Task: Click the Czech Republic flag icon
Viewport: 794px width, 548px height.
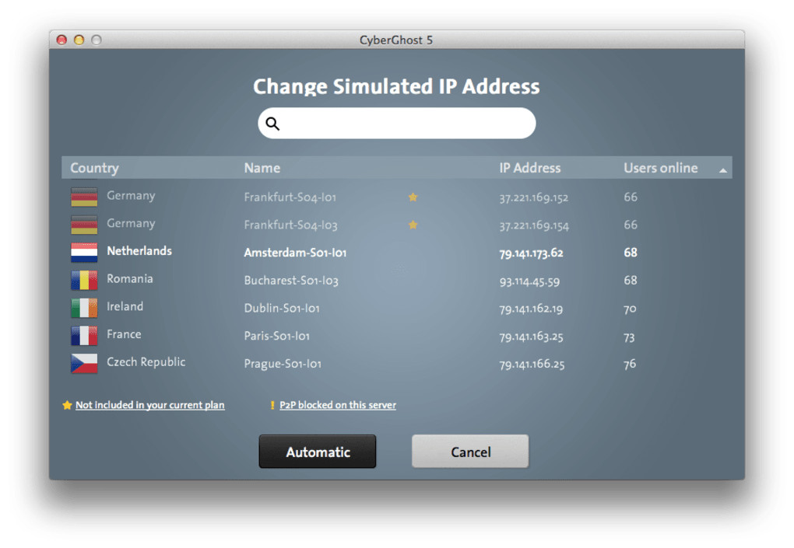Action: 84,364
